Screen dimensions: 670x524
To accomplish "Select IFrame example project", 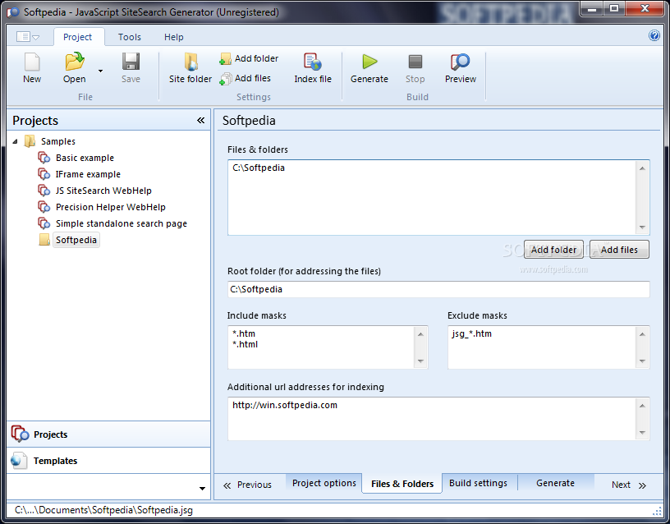I will [88, 174].
